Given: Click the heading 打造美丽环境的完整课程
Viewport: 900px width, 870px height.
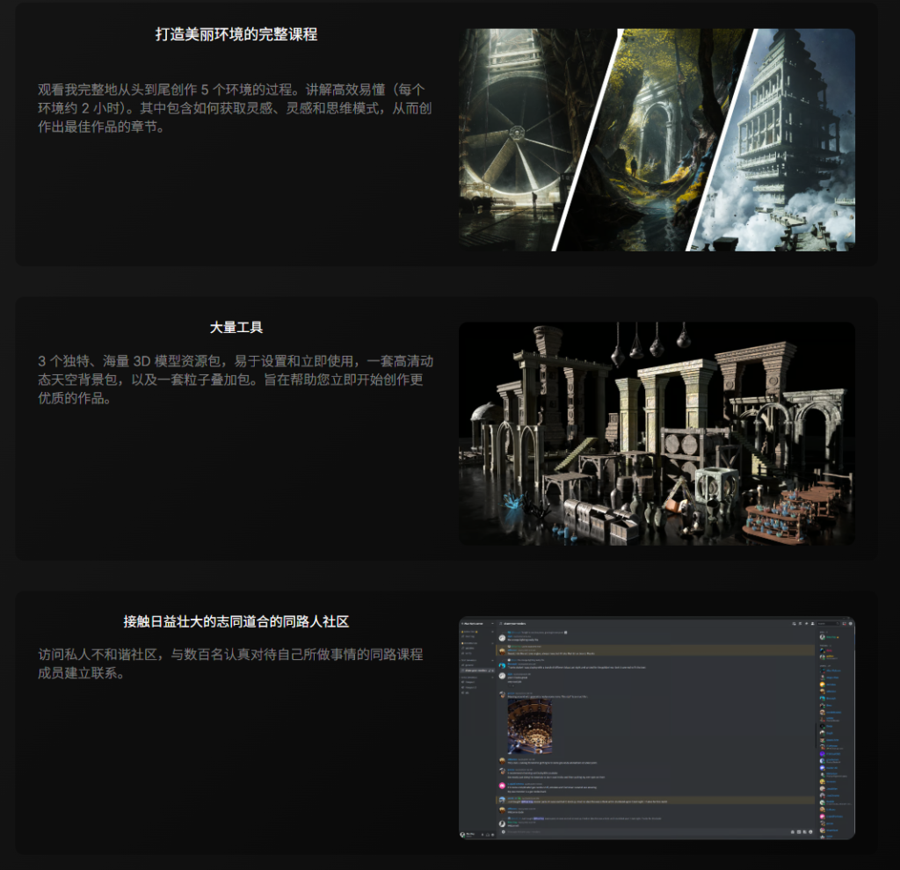Looking at the screenshot, I should [x=236, y=35].
